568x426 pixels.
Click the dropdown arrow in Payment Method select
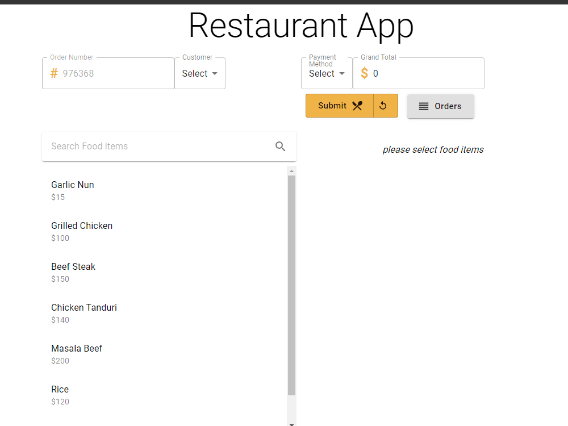[343, 73]
